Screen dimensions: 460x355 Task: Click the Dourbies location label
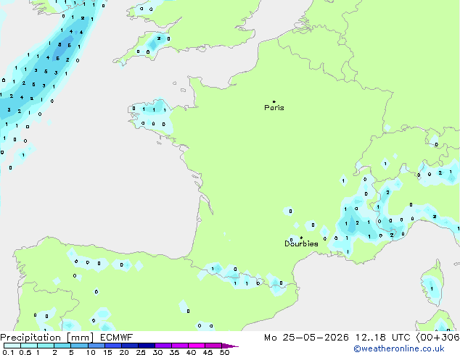[301, 243]
